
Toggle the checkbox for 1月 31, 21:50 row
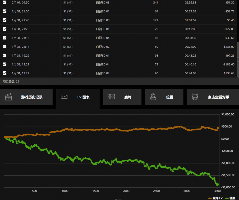(x=5, y=11)
